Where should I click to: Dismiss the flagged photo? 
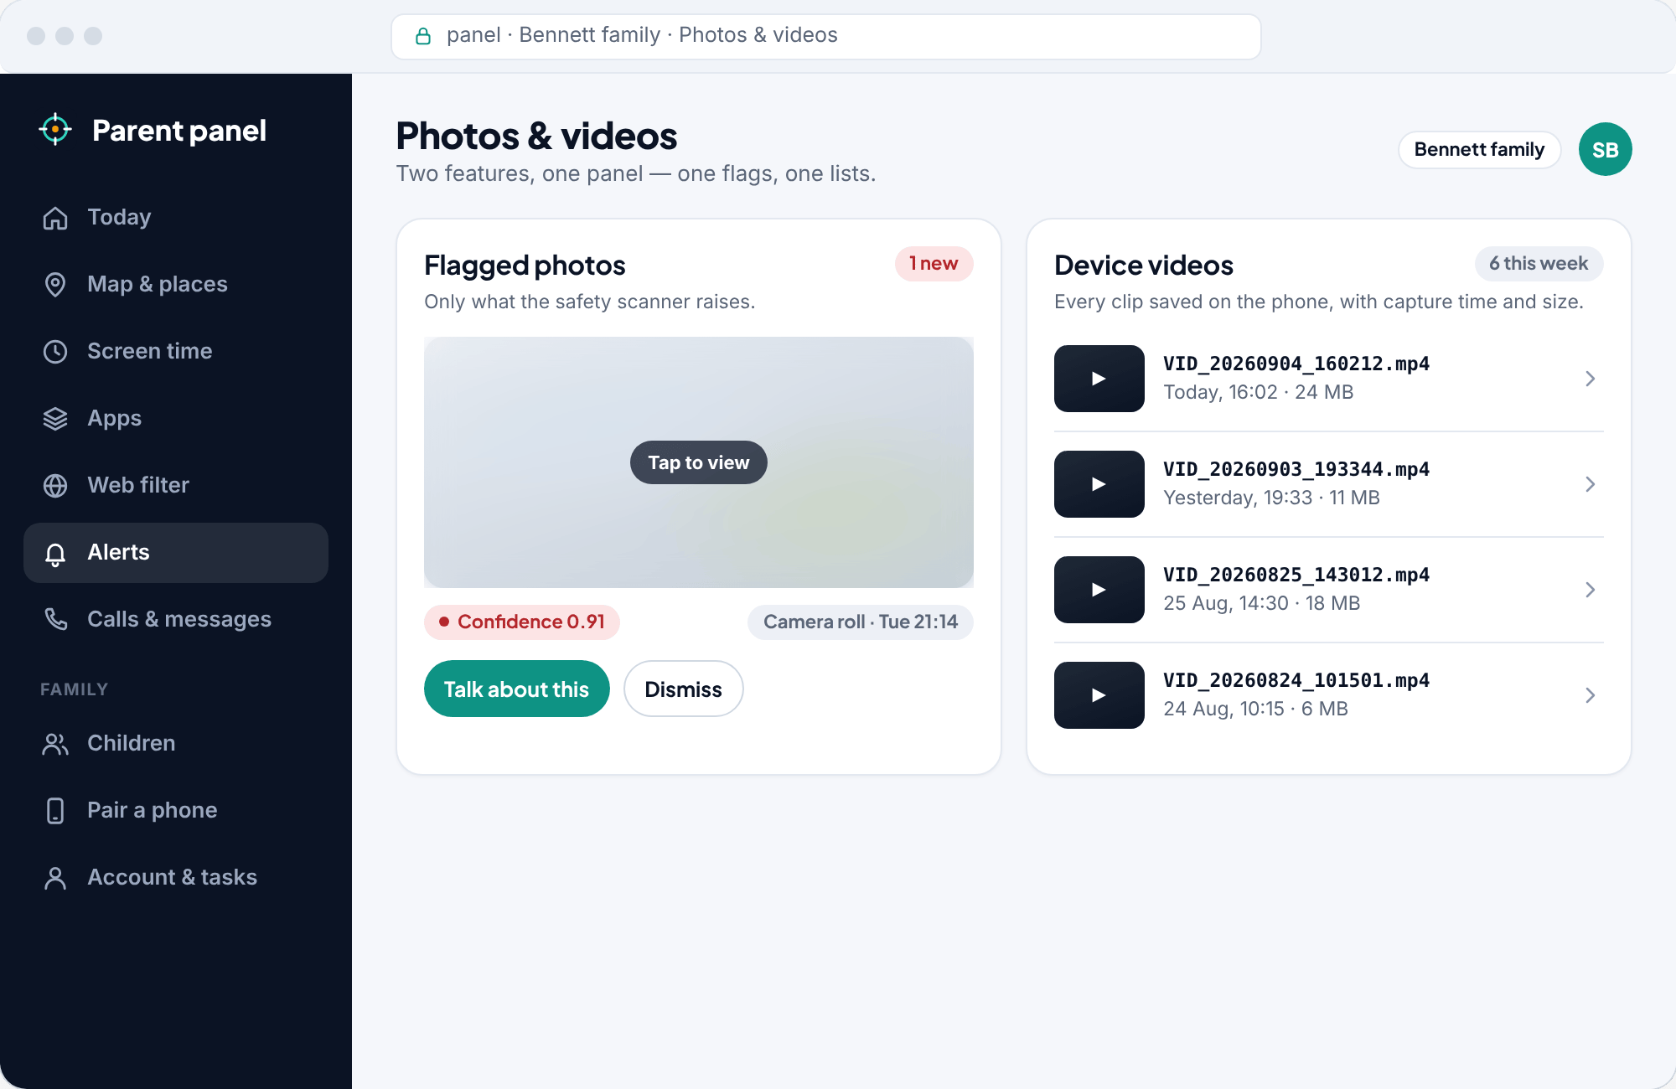[x=683, y=689]
